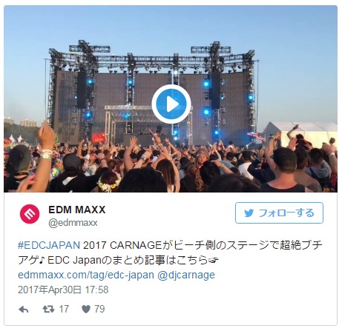The height and width of the screenshot is (331, 342).
Task: Open the #EDCJAPAN hashtag
Action: pos(49,245)
